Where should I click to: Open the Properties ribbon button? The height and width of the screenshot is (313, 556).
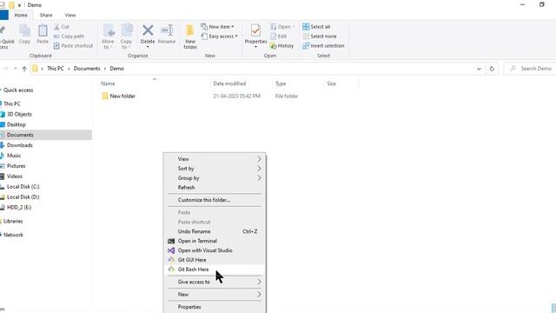point(255,36)
